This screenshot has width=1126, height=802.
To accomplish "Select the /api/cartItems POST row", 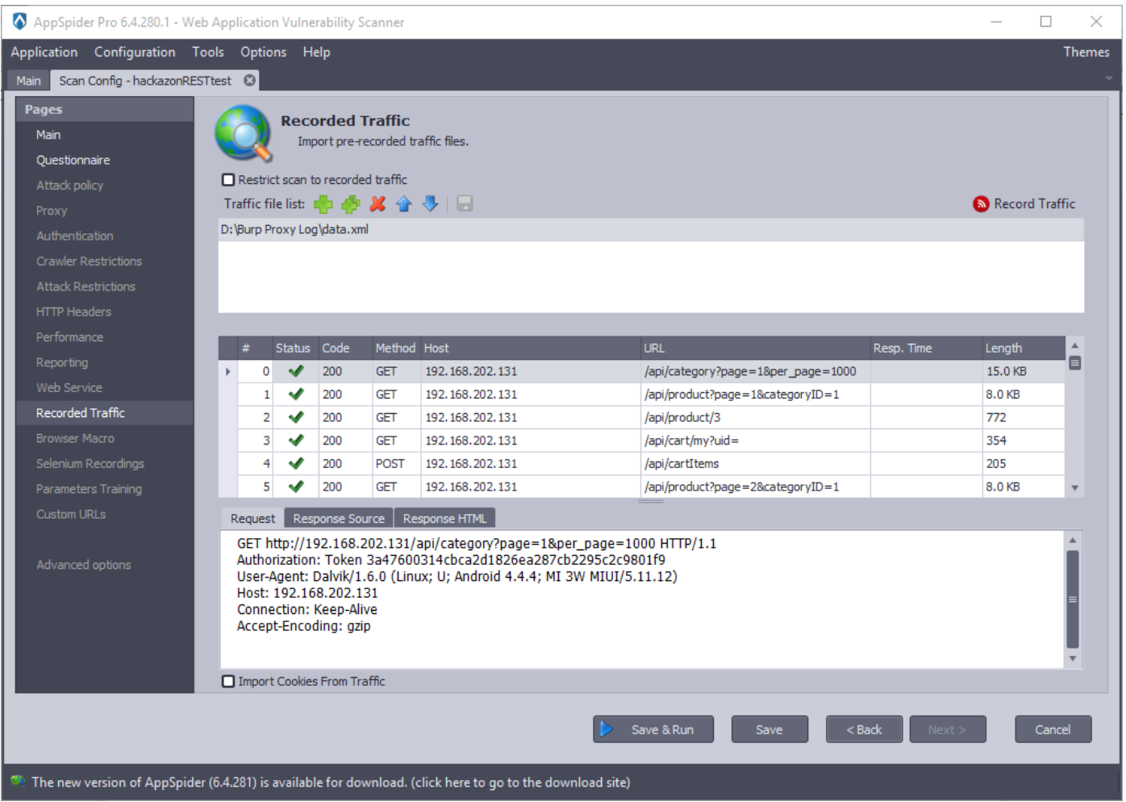I will click(x=642, y=463).
